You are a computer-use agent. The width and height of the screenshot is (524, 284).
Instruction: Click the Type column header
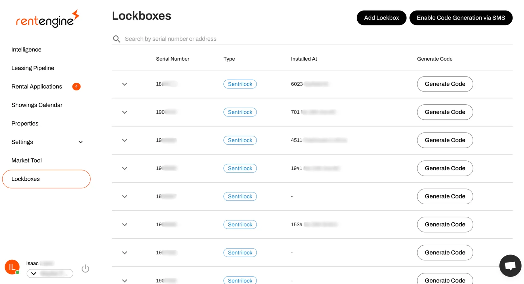pos(229,59)
